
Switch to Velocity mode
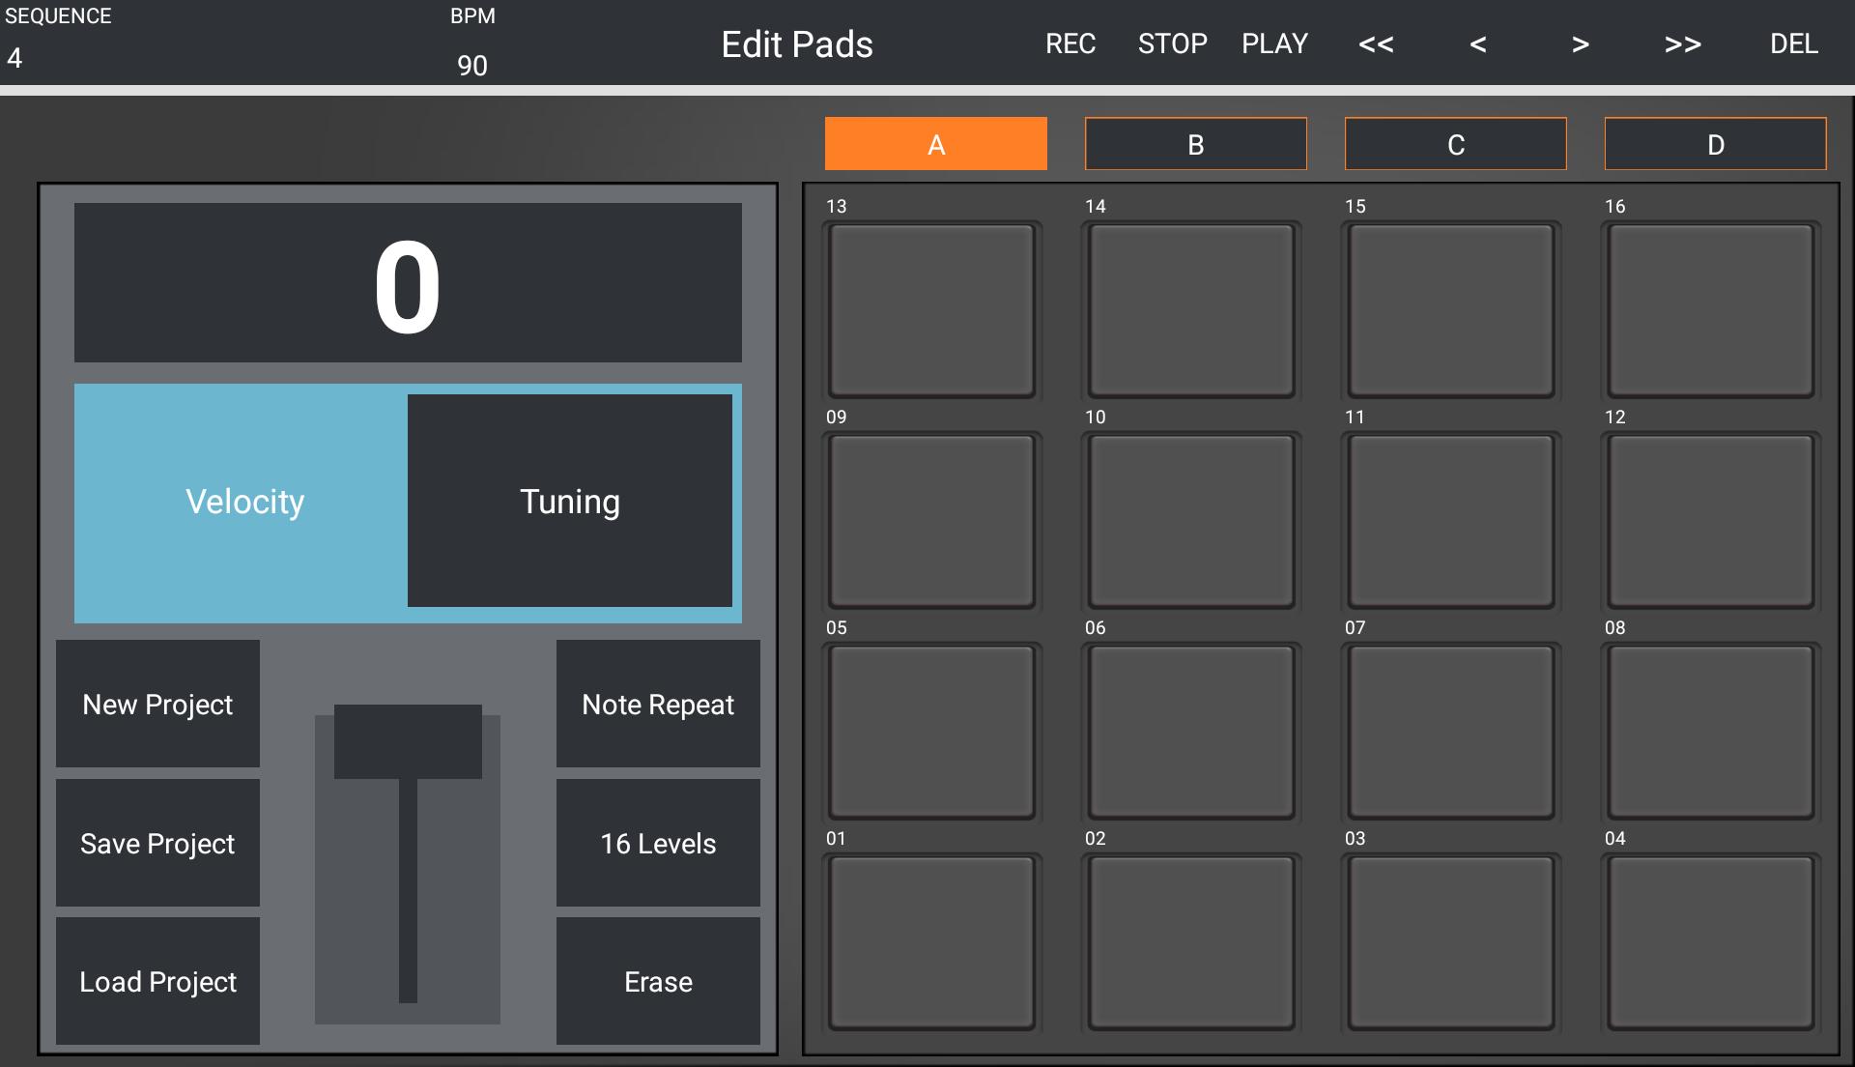click(244, 502)
